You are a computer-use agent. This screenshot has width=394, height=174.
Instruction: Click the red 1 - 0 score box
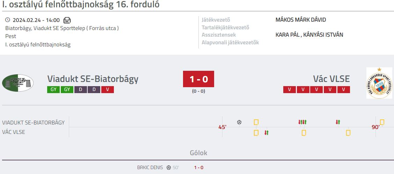click(x=198, y=79)
